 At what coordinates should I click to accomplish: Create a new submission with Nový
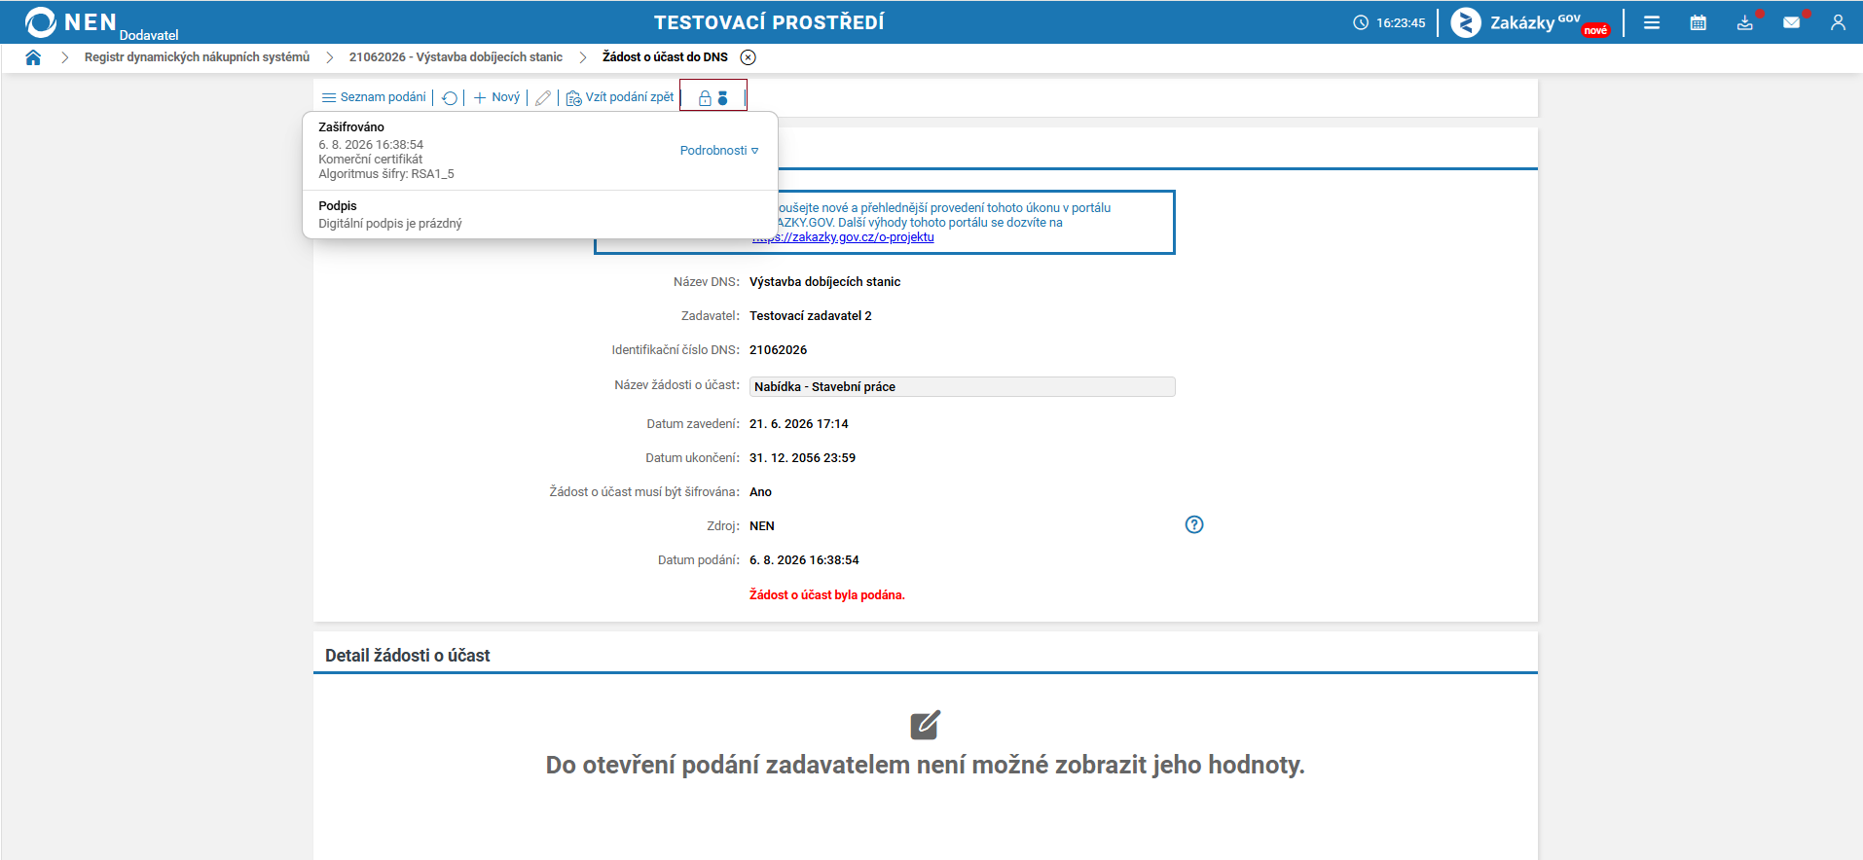point(496,97)
